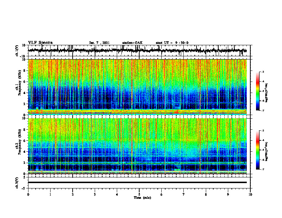The height and width of the screenshot is (218, 282).
Task: Click the time axis tick label "3"
Action: tap(95, 194)
